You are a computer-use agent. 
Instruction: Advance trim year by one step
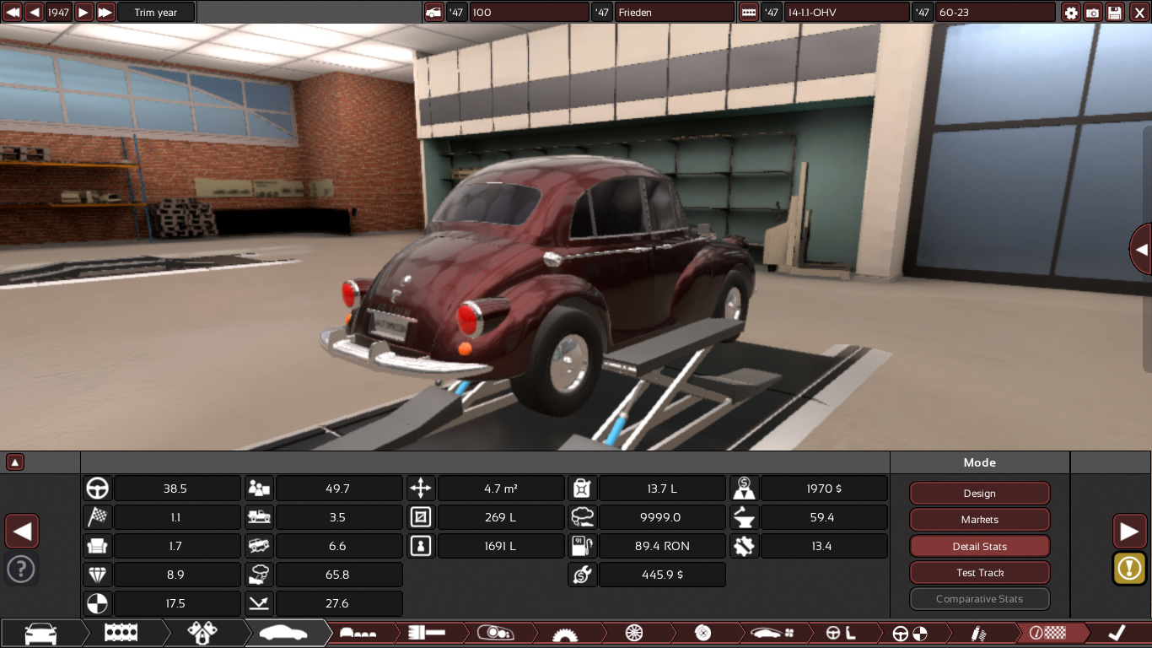click(x=83, y=13)
